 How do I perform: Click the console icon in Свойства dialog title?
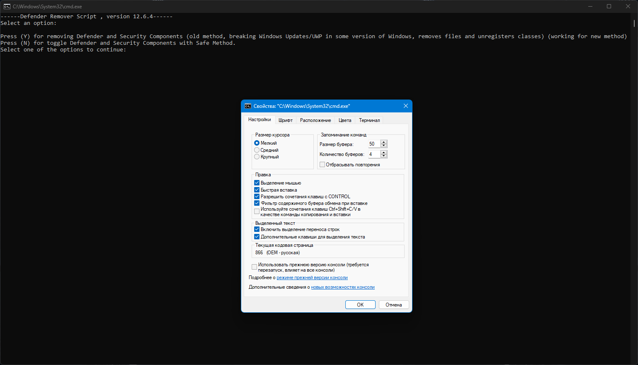click(248, 106)
